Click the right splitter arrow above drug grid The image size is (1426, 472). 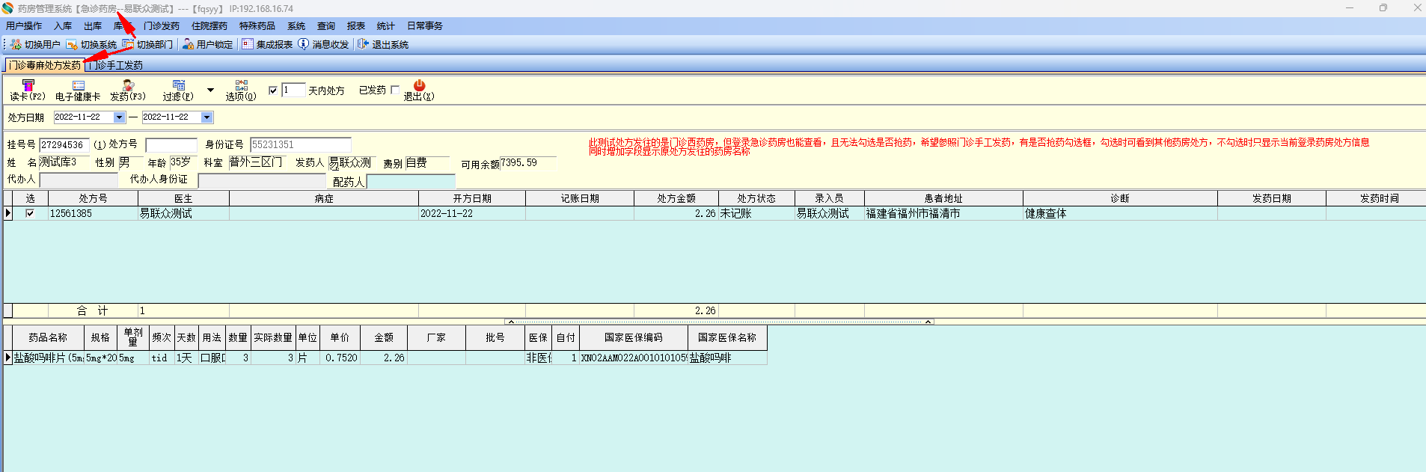pyautogui.click(x=928, y=322)
